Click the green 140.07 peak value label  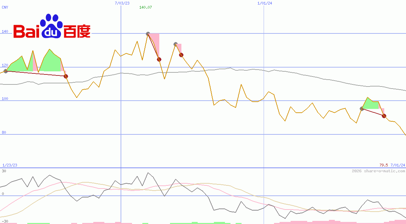145,7
